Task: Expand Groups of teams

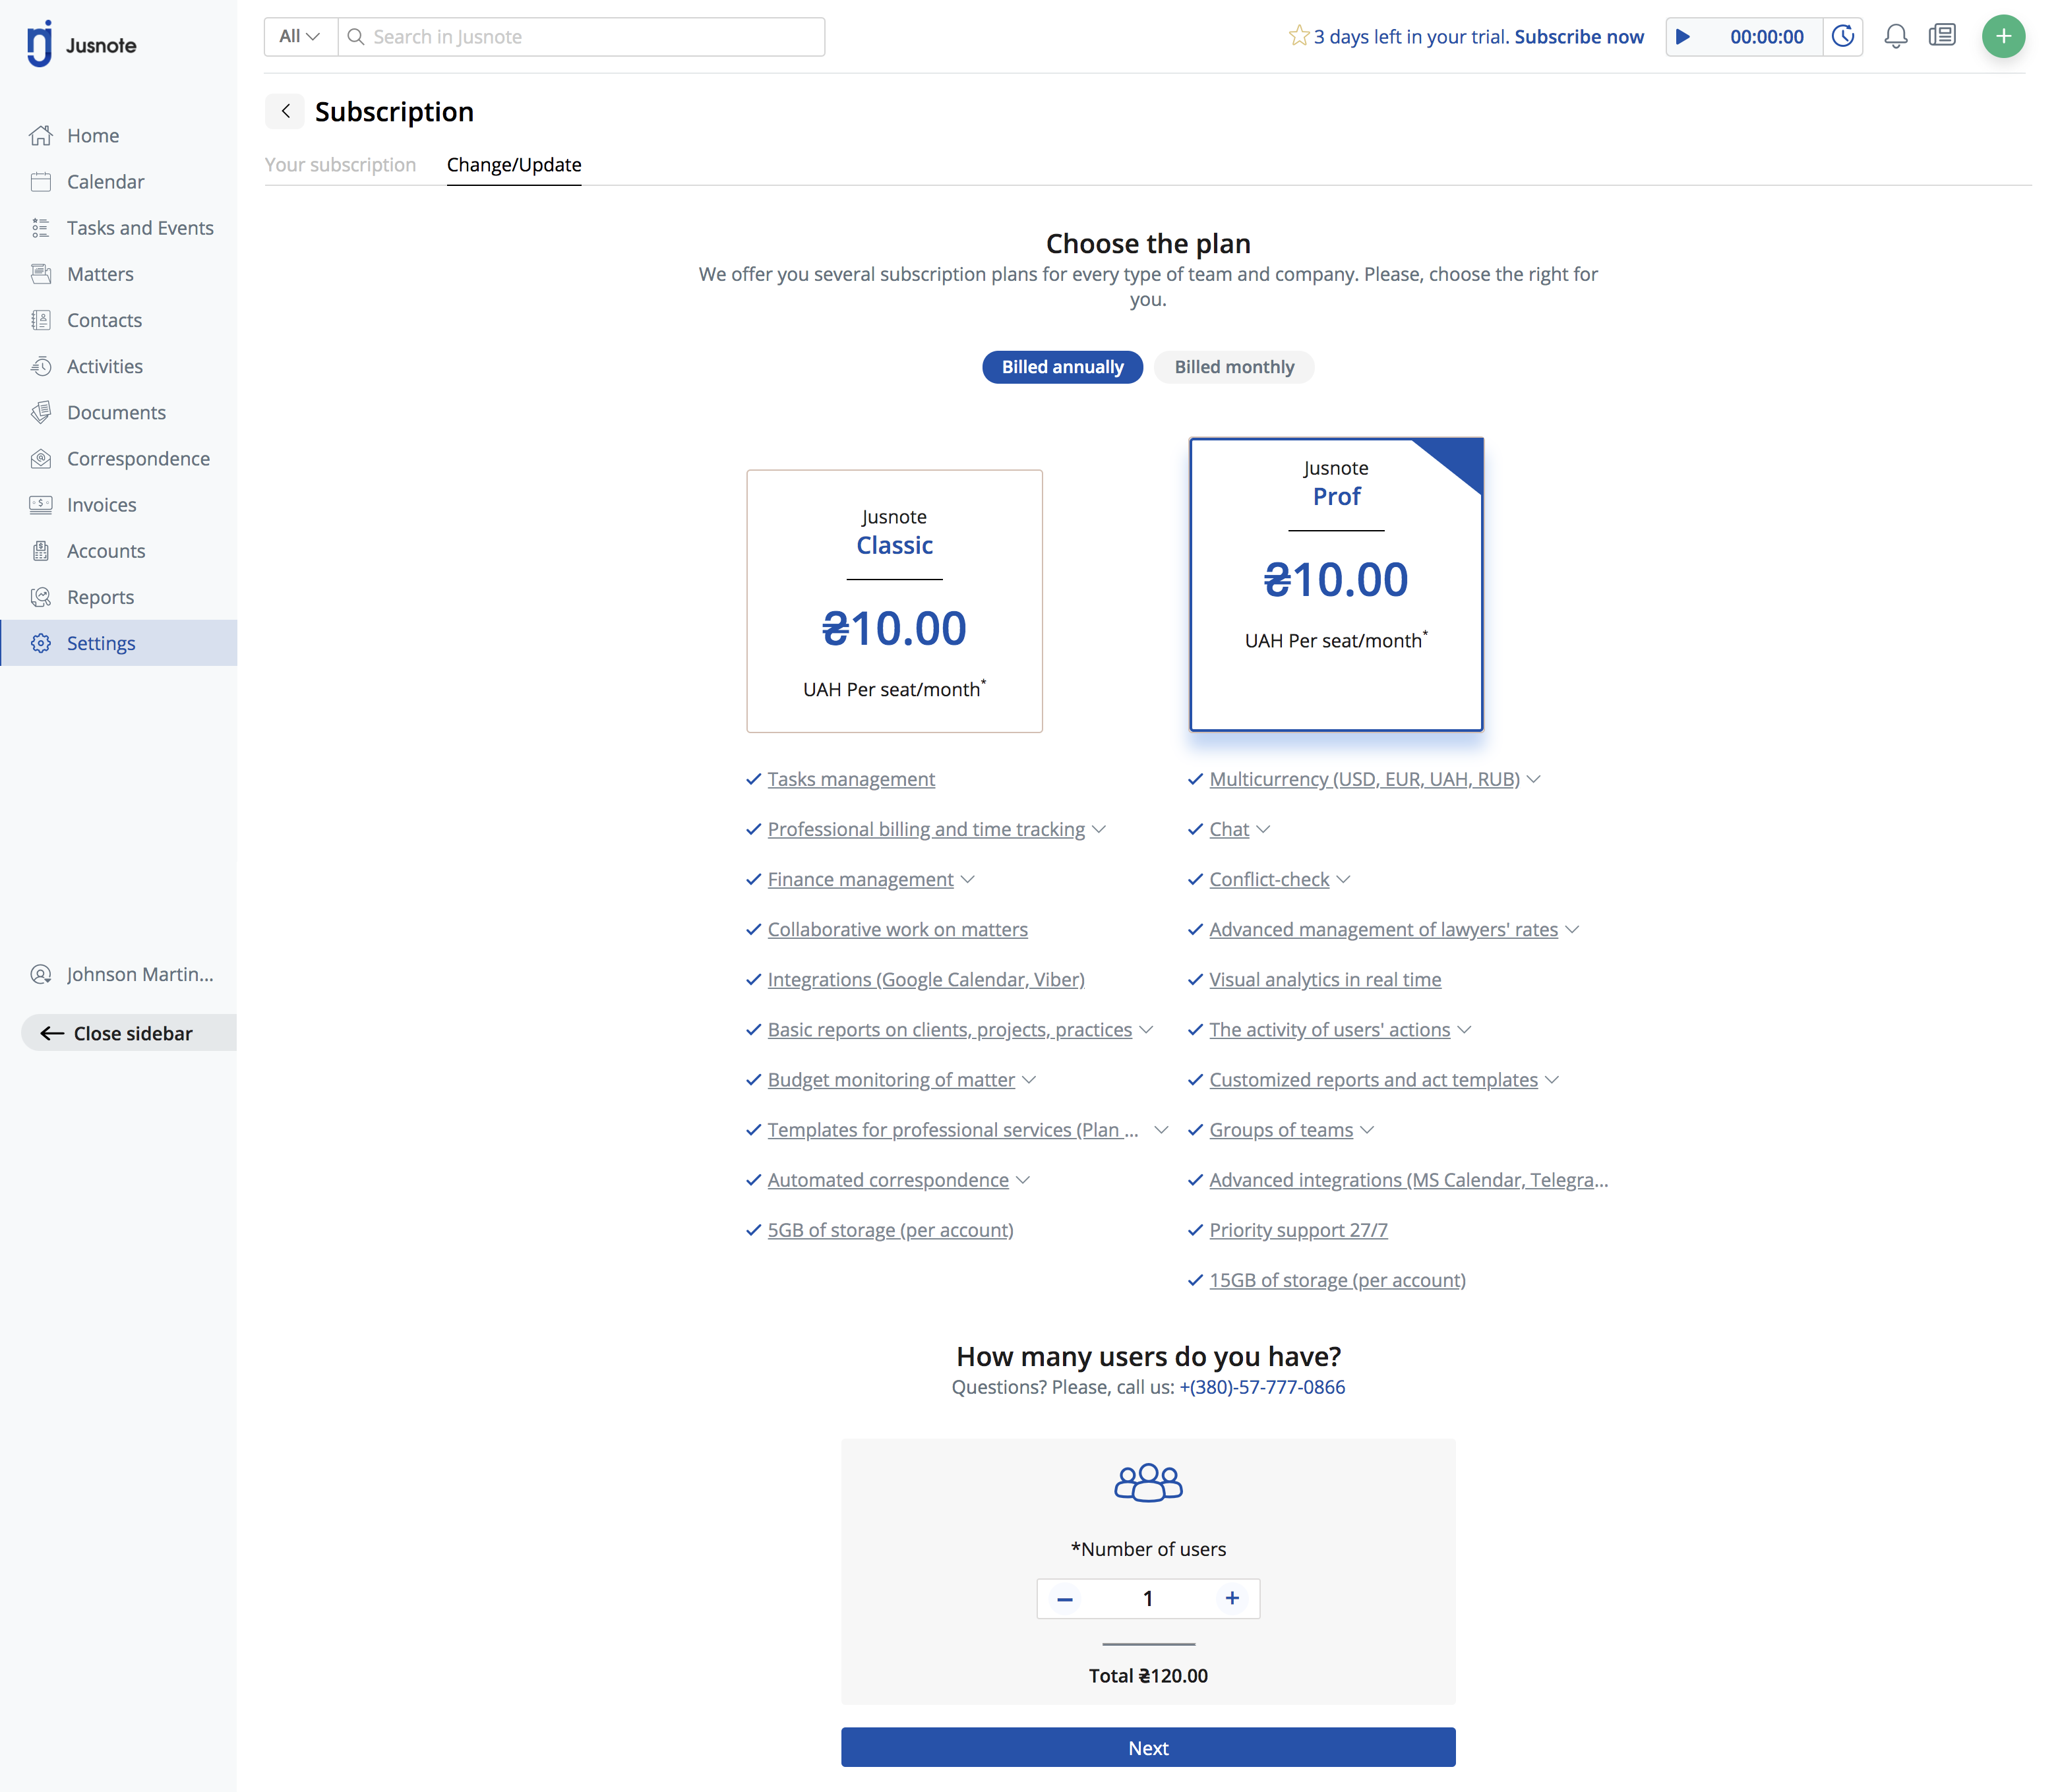Action: (x=1367, y=1130)
